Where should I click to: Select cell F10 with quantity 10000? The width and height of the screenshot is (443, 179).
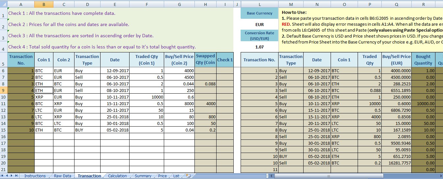point(147,97)
